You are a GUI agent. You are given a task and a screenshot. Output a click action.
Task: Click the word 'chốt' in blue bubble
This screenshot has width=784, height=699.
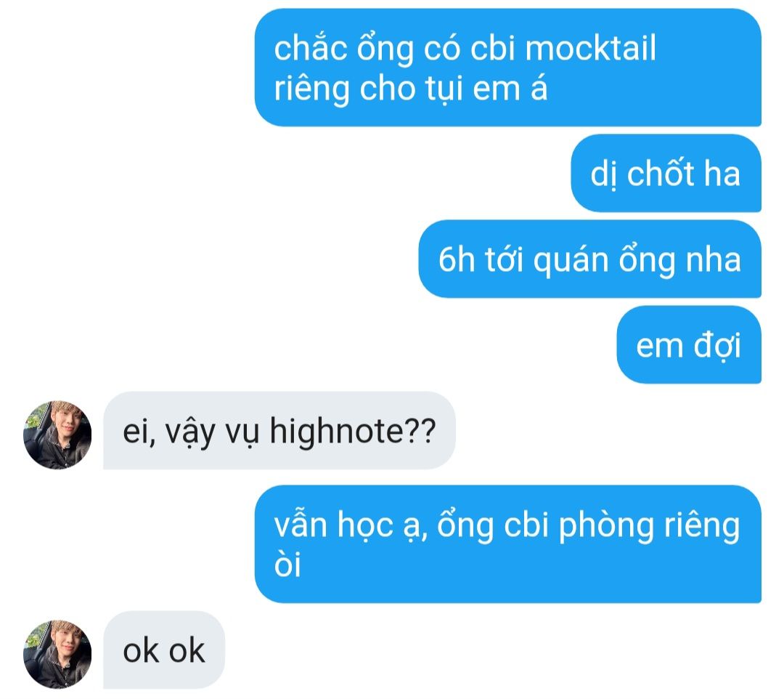point(661,174)
